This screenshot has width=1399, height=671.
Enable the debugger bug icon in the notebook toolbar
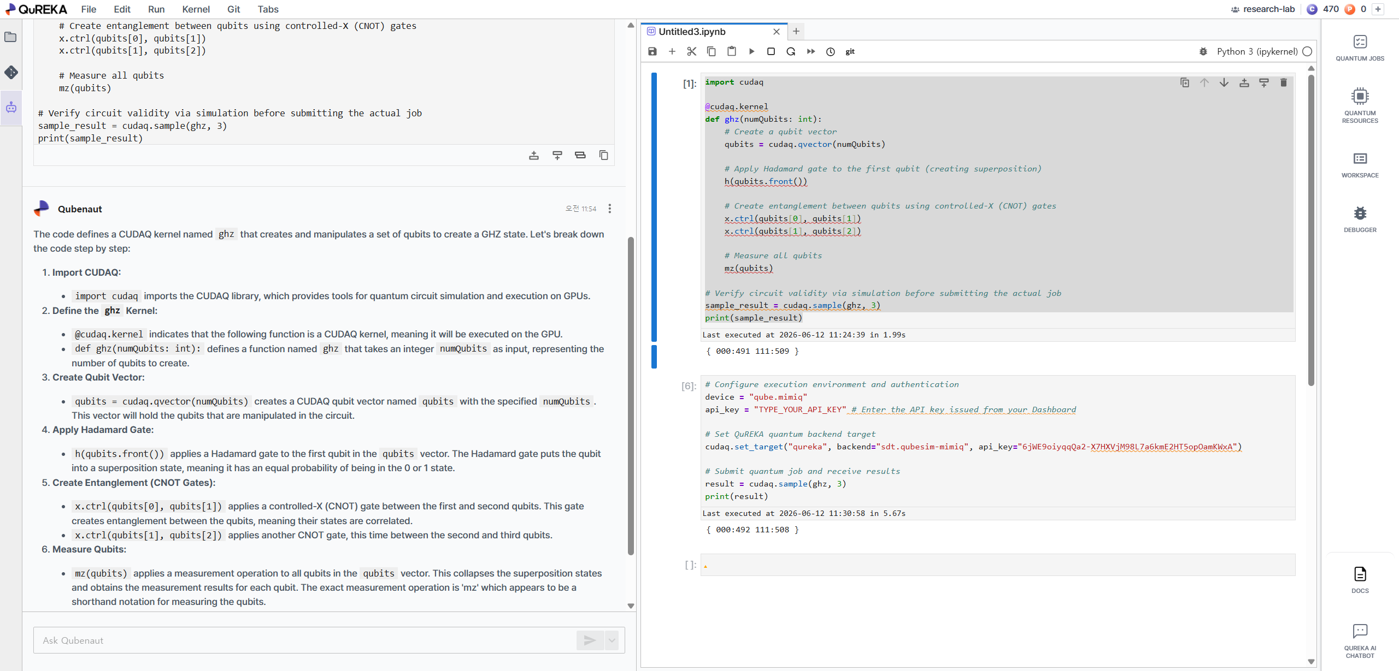tap(1203, 51)
